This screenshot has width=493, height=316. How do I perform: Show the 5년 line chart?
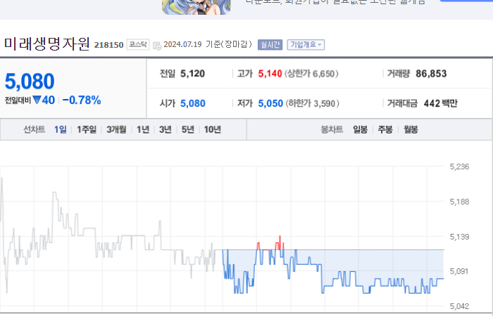click(x=188, y=129)
